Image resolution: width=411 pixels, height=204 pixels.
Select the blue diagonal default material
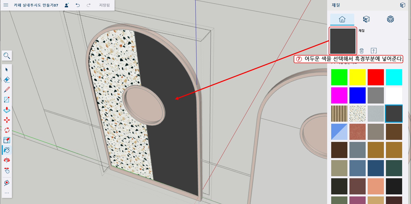click(339, 132)
